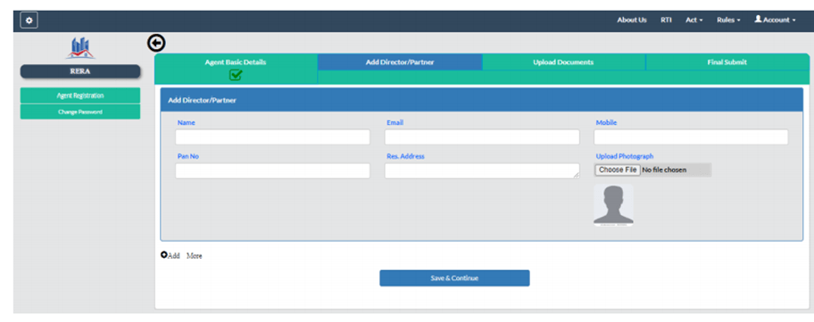Click the RERA sidebar button
814x322 pixels.
coord(80,71)
